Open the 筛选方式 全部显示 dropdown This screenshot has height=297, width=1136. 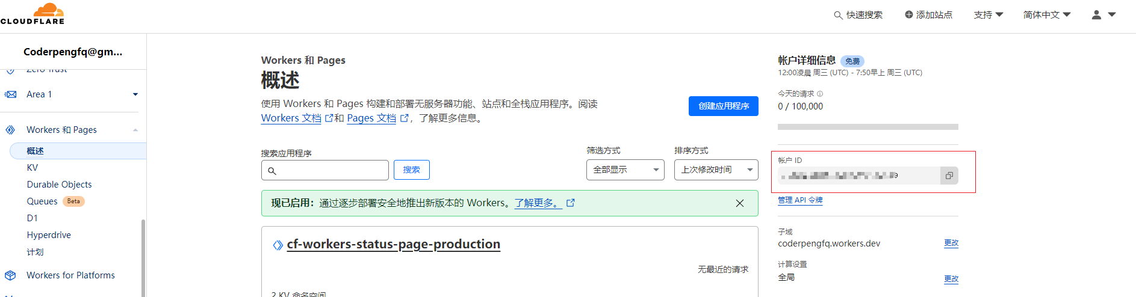625,170
